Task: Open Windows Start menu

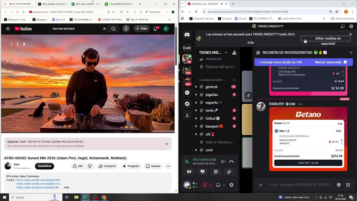Action: tap(4, 197)
